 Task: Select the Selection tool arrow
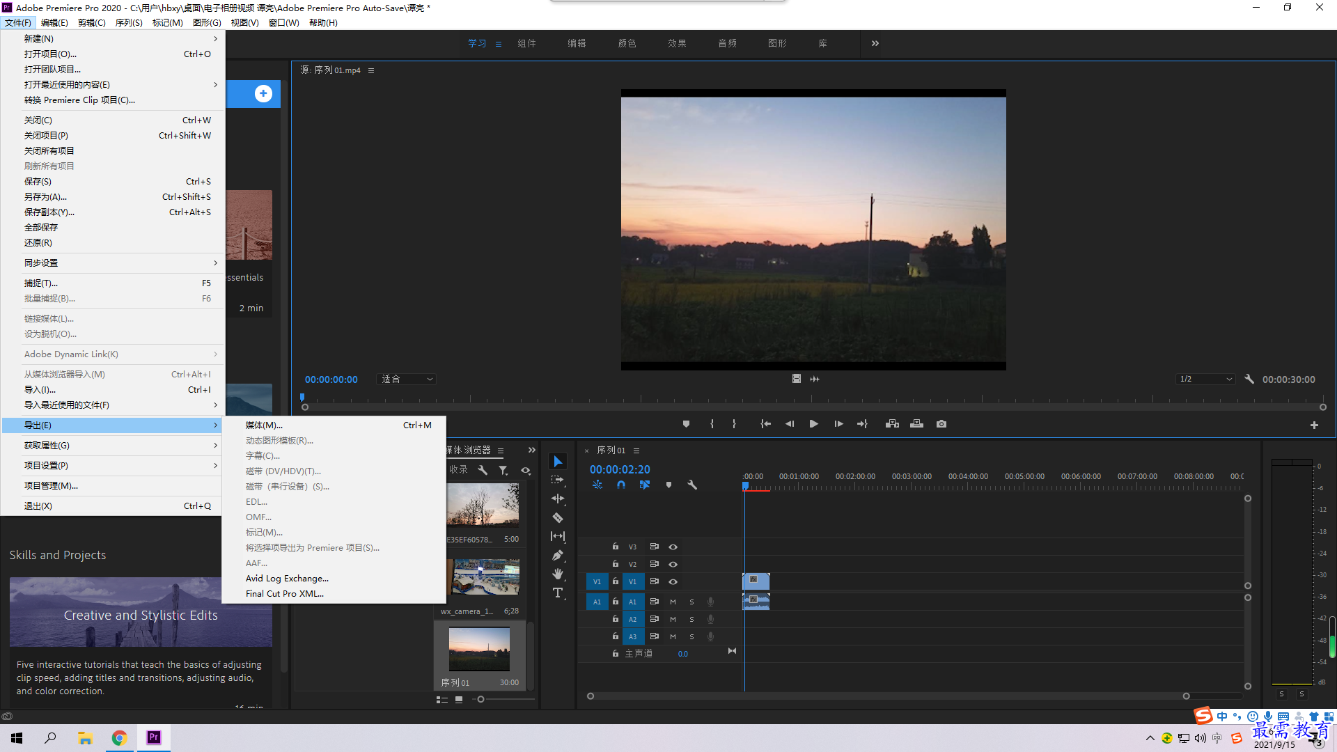[558, 461]
